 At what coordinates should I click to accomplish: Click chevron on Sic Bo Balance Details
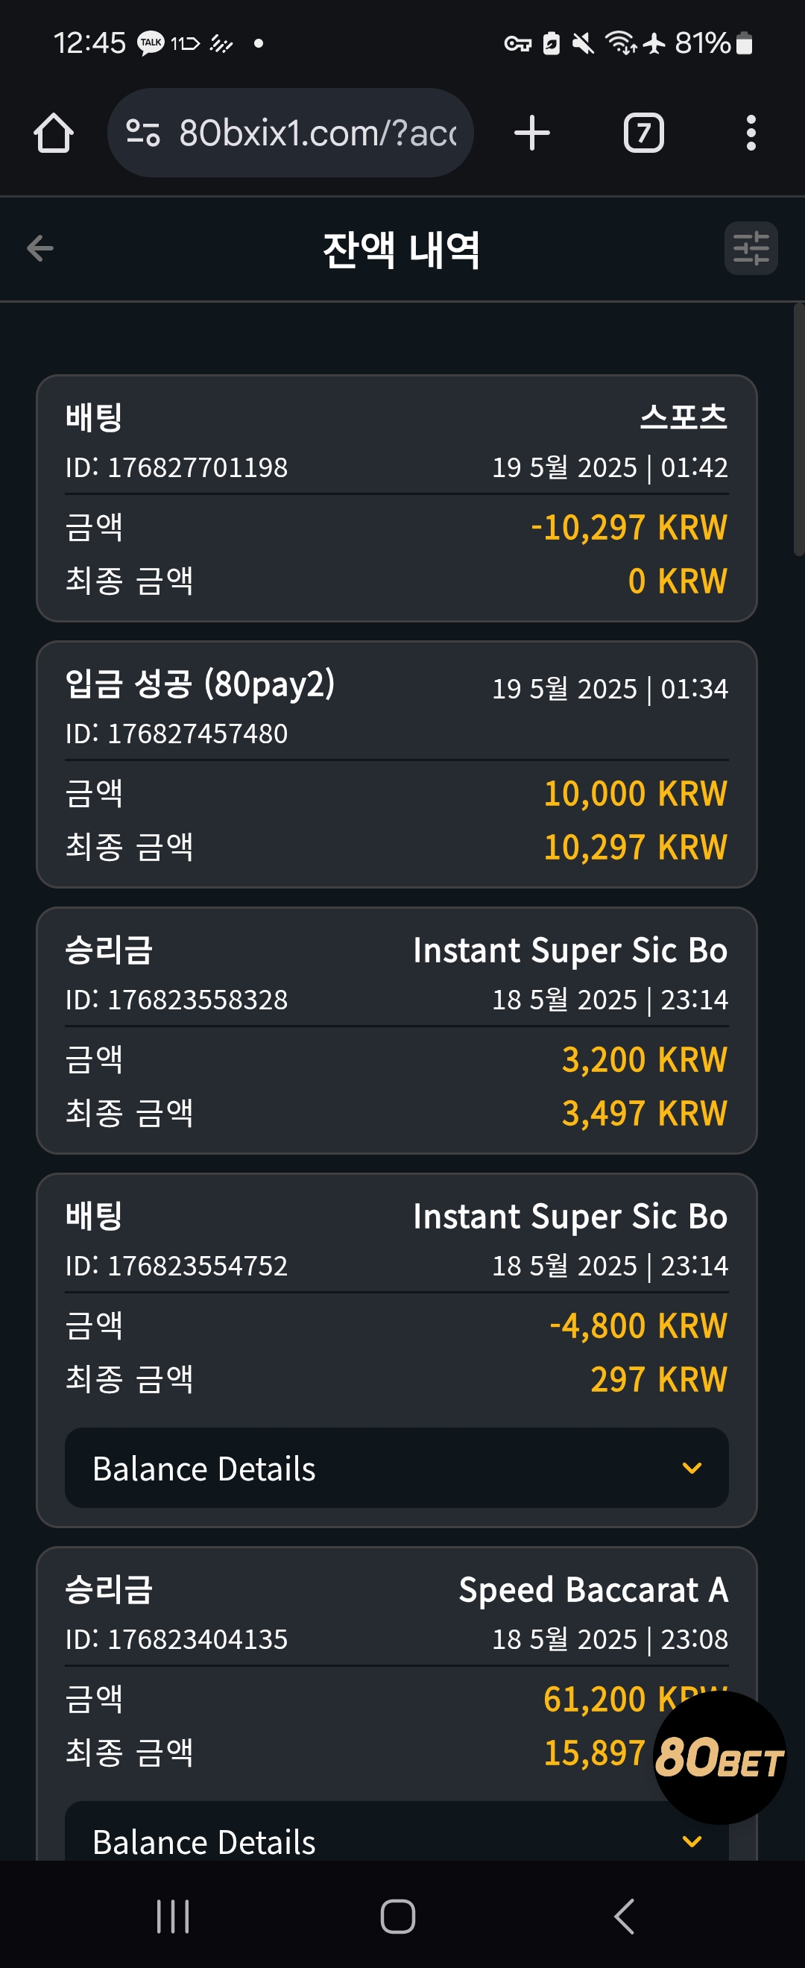click(x=692, y=1469)
